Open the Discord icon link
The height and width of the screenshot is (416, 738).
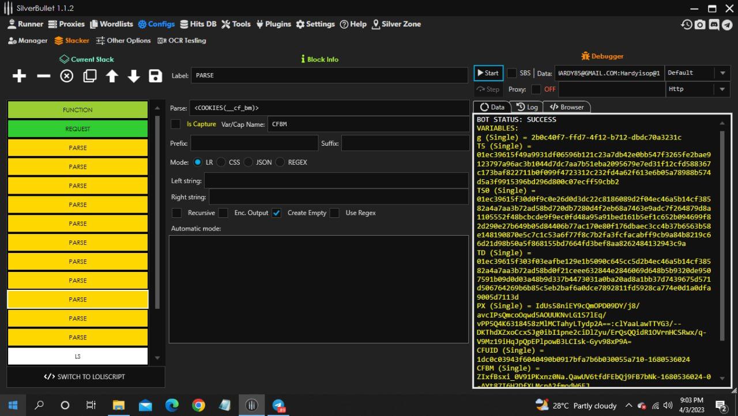click(x=714, y=24)
